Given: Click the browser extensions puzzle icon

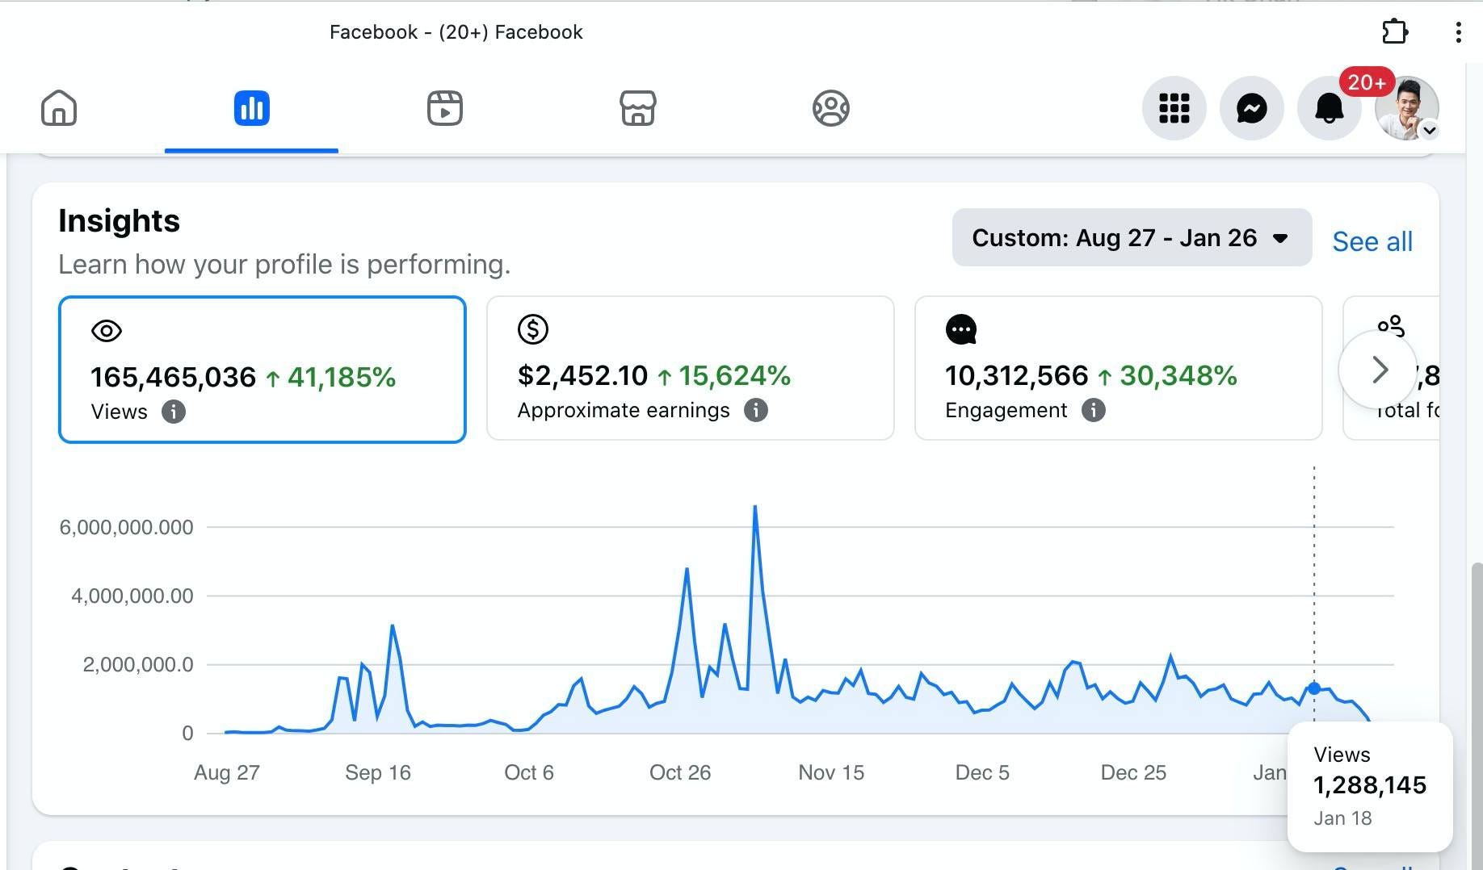Looking at the screenshot, I should [1394, 32].
